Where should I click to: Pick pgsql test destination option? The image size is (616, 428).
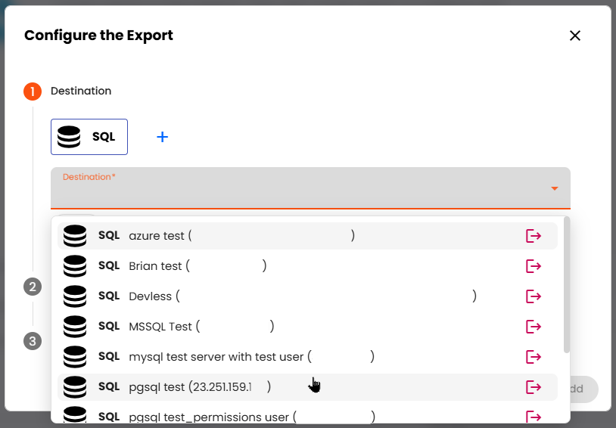click(x=157, y=387)
